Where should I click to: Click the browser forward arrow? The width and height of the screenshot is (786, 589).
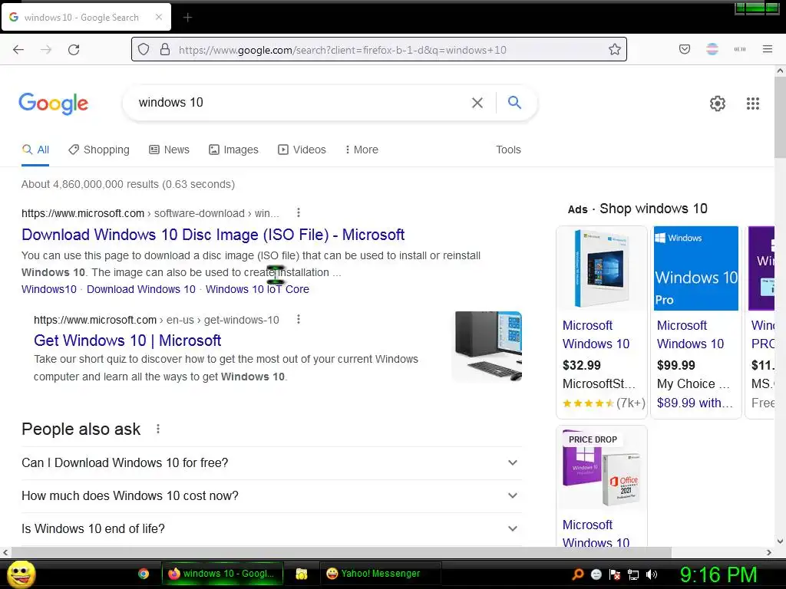pos(46,50)
